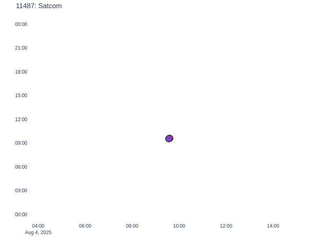Select the 09:00 y-axis tick label
This screenshot has height=250, width=317.
[21, 143]
